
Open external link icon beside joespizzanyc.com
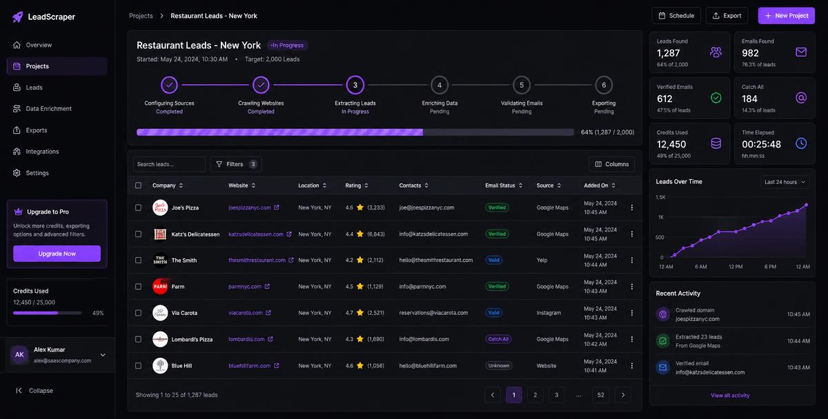(x=277, y=207)
